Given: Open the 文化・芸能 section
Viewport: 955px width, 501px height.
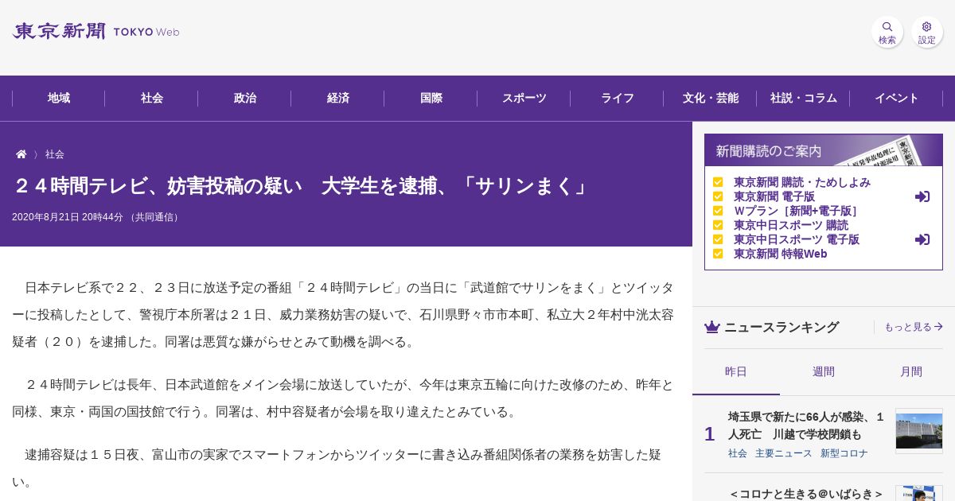Looking at the screenshot, I should (711, 99).
